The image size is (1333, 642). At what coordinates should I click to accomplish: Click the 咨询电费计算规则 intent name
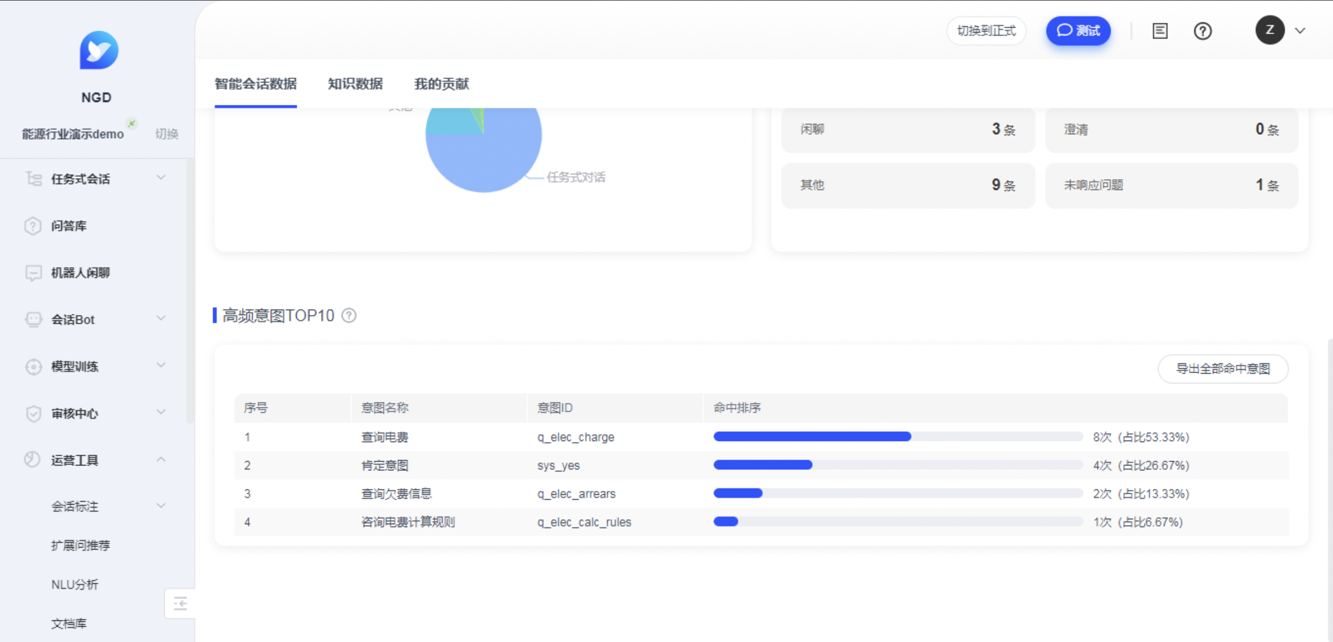[x=408, y=522]
